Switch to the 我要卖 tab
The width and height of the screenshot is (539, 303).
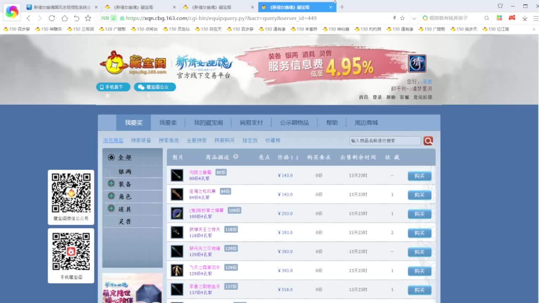[168, 122]
